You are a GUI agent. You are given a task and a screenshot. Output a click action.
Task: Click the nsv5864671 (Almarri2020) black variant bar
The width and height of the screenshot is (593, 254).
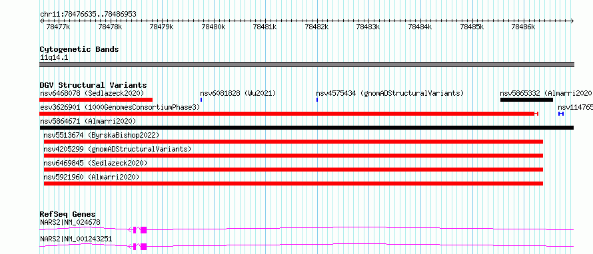click(x=306, y=128)
